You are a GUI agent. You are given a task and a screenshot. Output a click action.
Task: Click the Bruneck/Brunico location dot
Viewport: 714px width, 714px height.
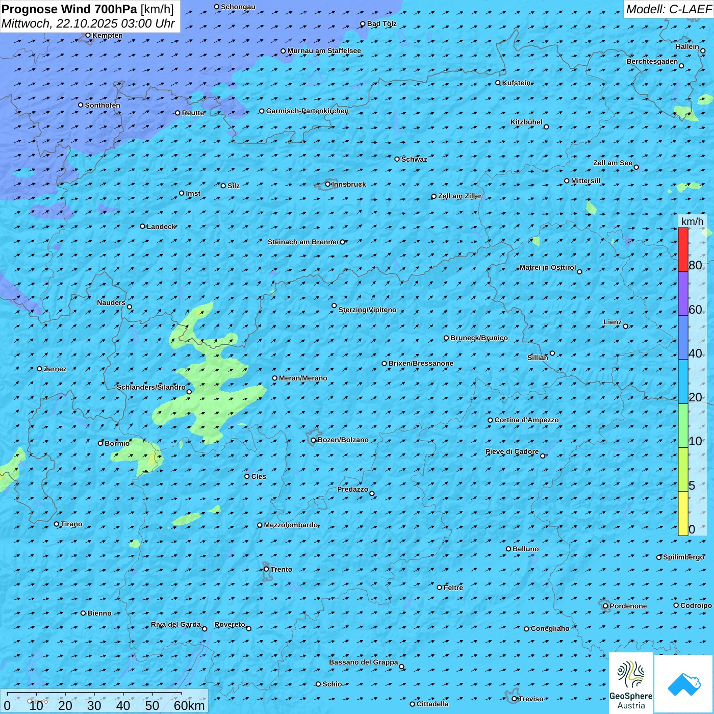click(x=446, y=338)
